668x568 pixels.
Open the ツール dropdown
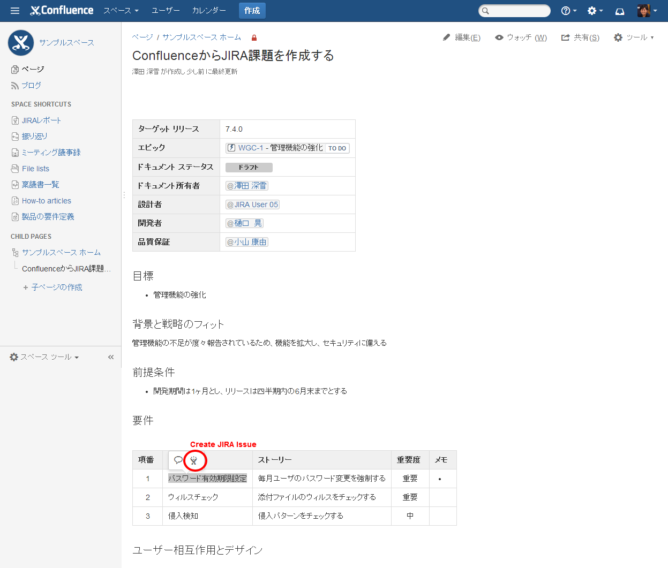(x=634, y=37)
